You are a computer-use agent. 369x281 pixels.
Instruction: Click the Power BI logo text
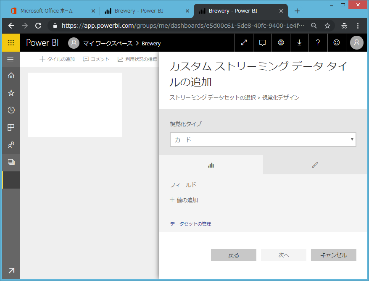(x=42, y=42)
